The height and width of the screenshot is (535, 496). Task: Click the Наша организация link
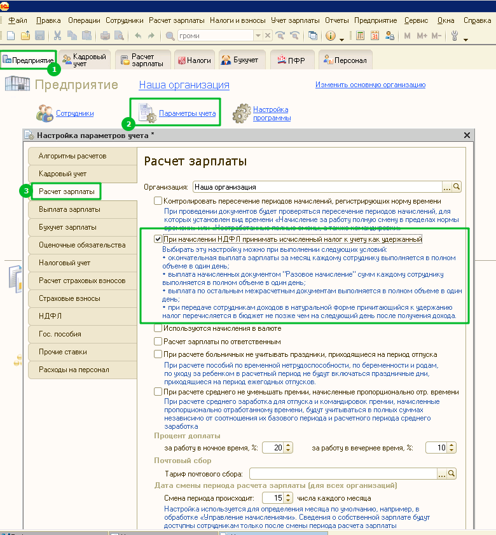click(x=184, y=85)
